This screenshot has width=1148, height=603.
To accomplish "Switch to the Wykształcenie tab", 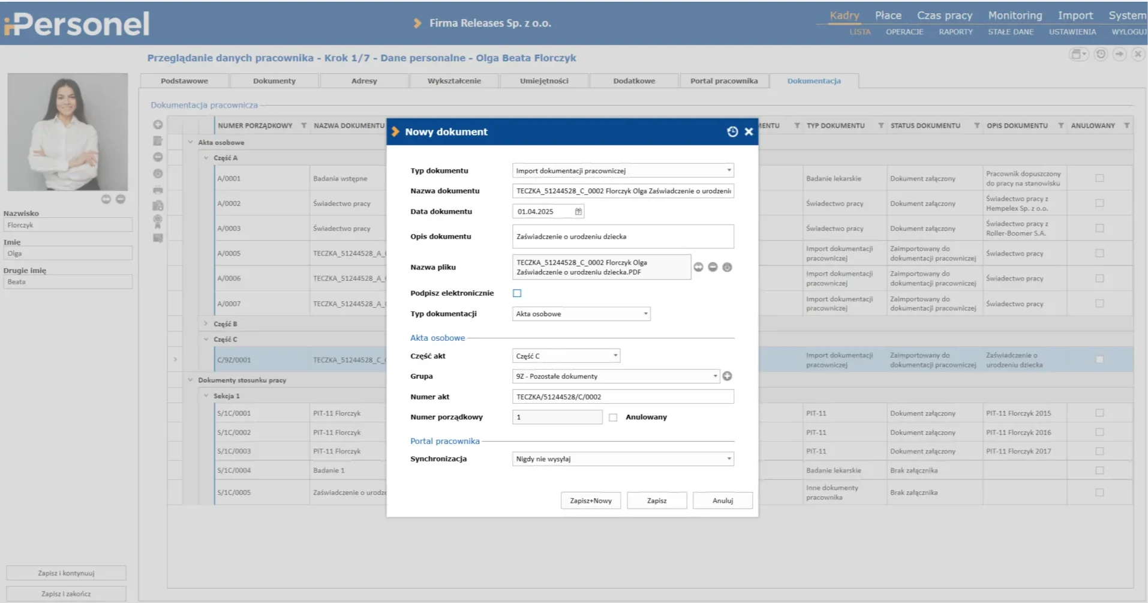I will click(x=454, y=81).
